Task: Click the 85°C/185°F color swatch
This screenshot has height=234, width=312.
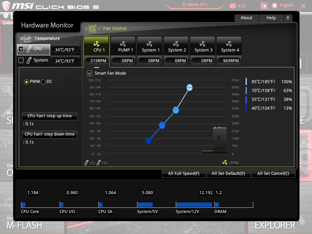Action: tap(246, 82)
